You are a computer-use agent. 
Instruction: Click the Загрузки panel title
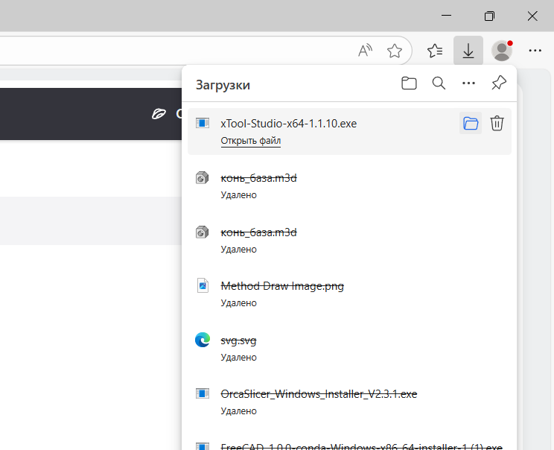coord(223,85)
